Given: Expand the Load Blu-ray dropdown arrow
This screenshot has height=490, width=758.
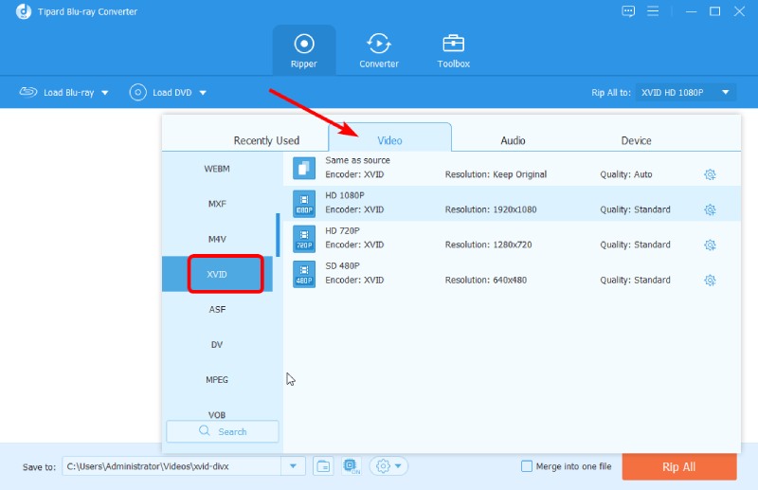Looking at the screenshot, I should pos(105,92).
